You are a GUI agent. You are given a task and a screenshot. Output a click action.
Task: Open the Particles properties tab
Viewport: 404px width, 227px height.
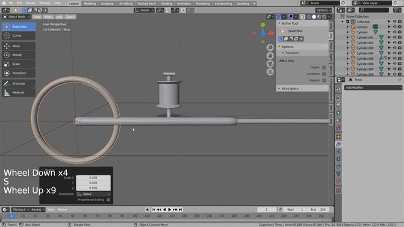[338, 151]
